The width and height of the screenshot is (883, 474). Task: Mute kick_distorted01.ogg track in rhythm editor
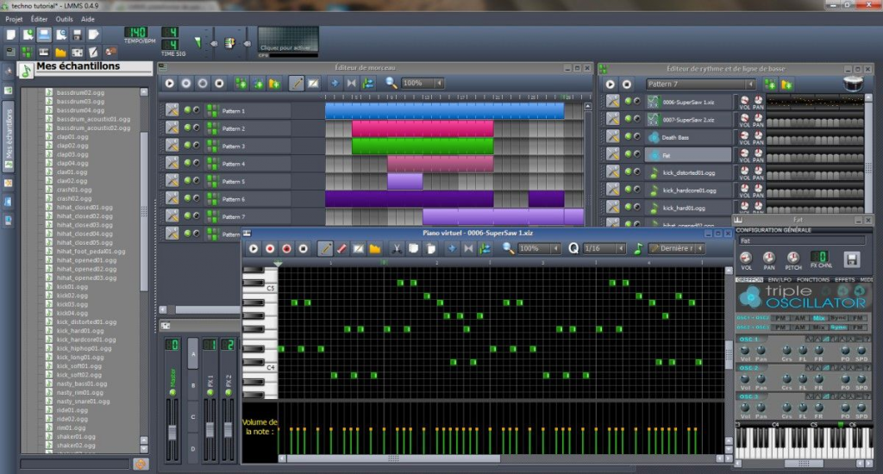click(x=628, y=172)
